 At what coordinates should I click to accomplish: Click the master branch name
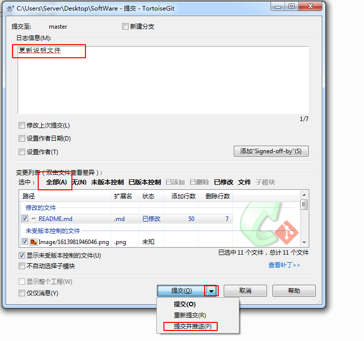[58, 27]
